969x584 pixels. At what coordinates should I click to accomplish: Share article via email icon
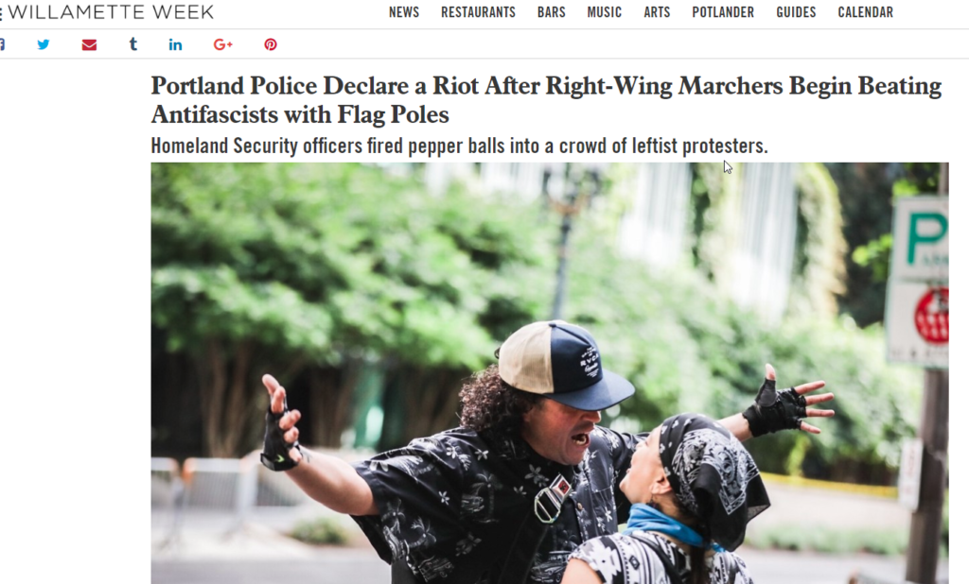click(89, 44)
